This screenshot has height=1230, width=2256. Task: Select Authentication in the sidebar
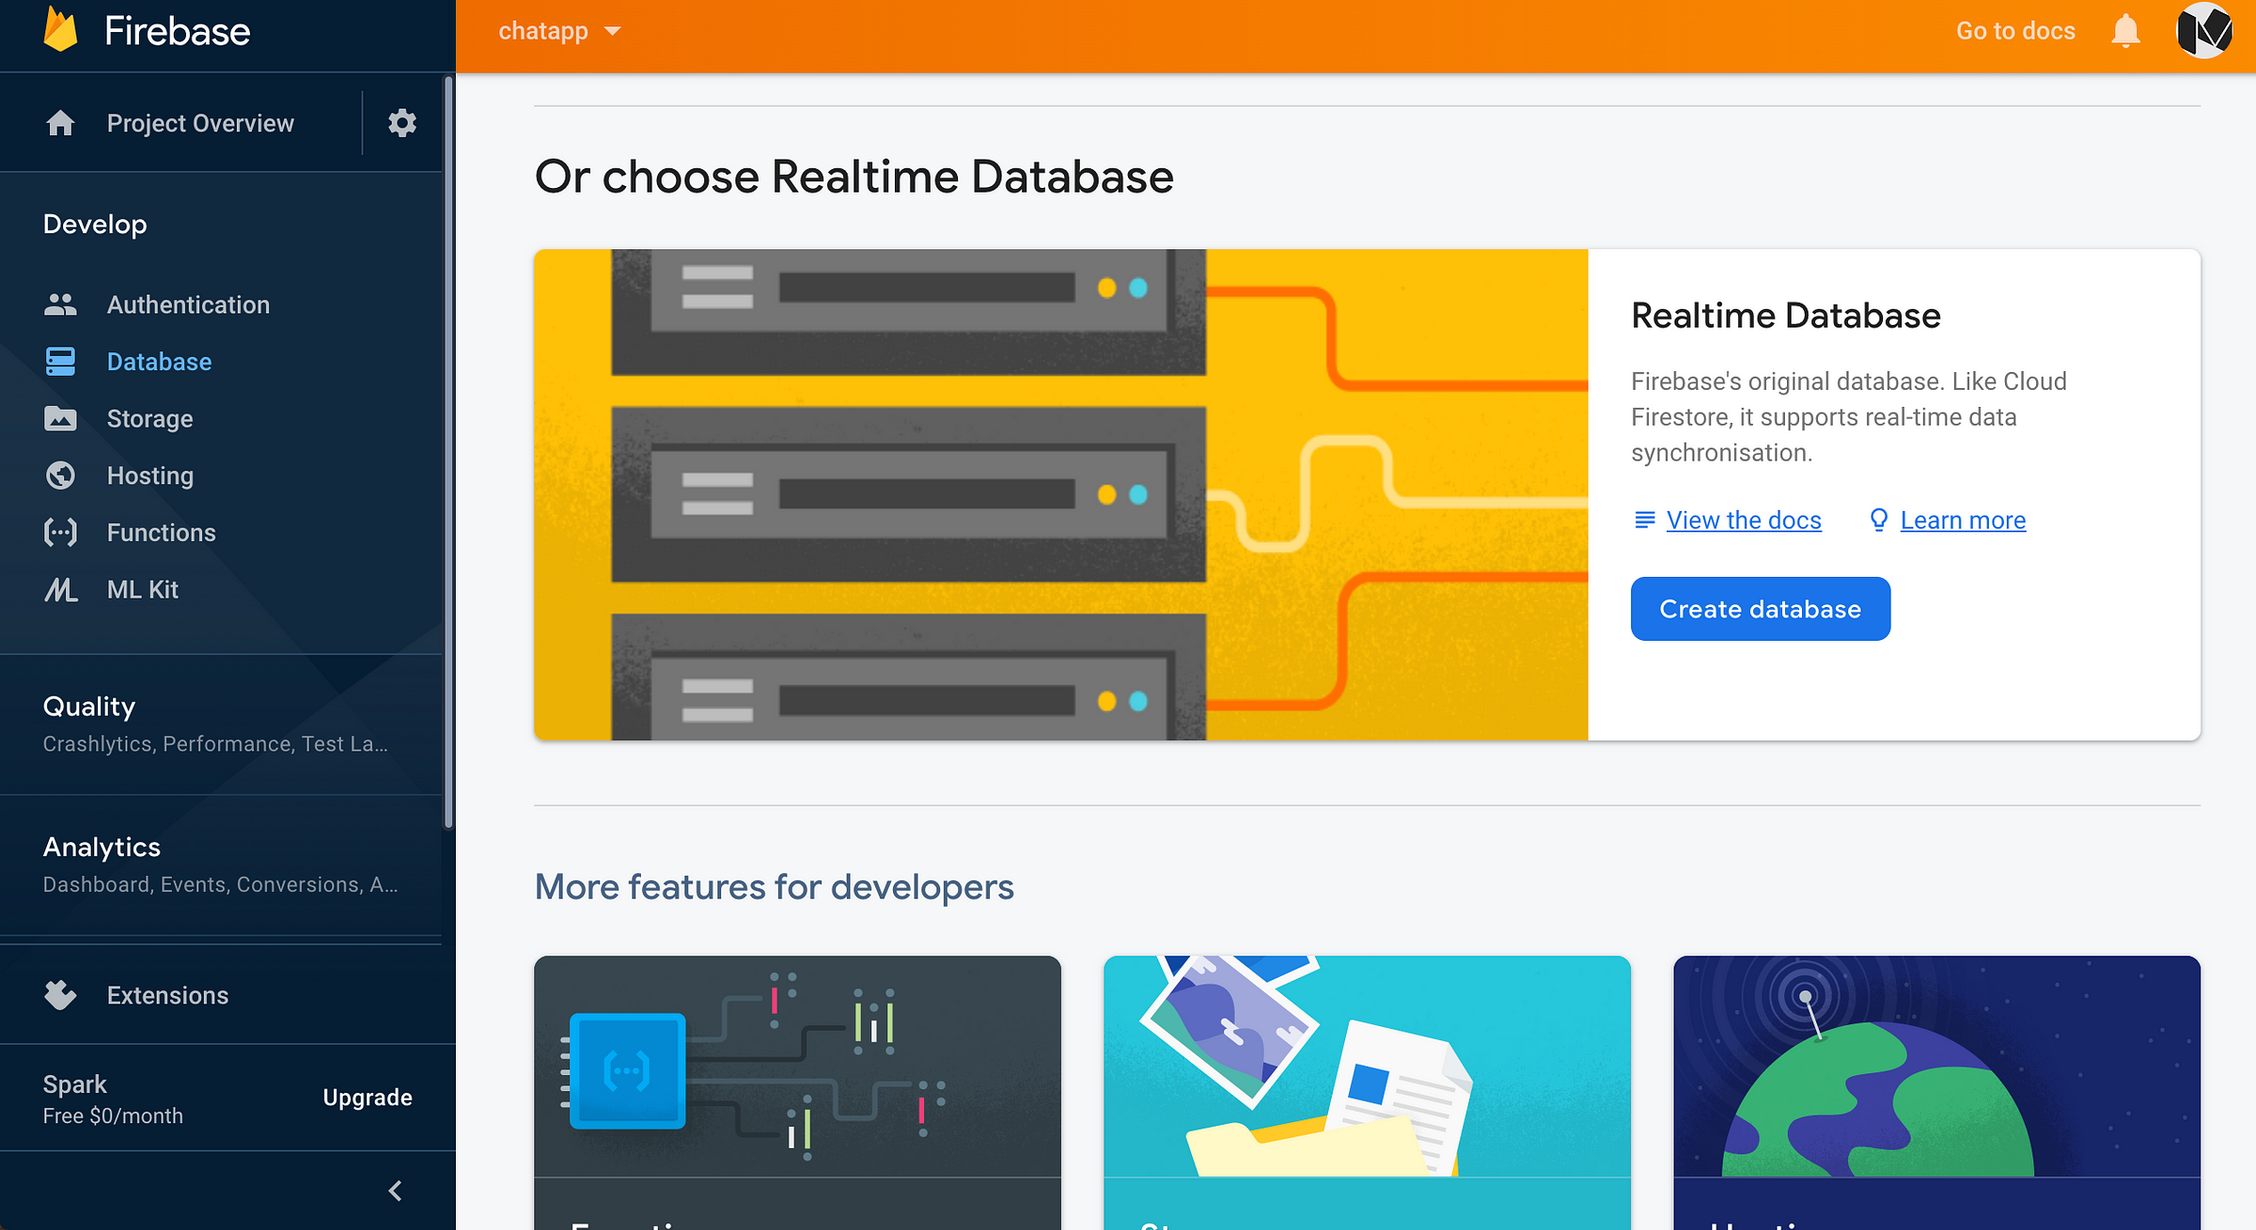click(188, 304)
